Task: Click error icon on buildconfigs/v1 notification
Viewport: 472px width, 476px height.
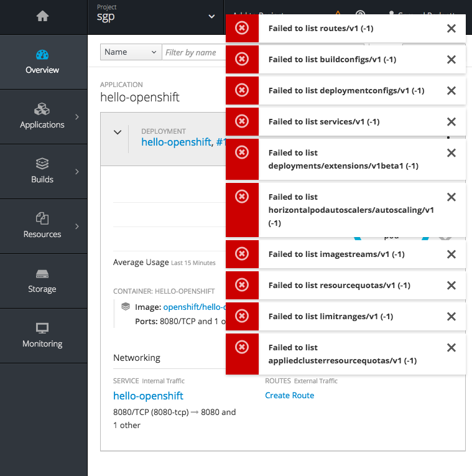Action: [x=242, y=59]
